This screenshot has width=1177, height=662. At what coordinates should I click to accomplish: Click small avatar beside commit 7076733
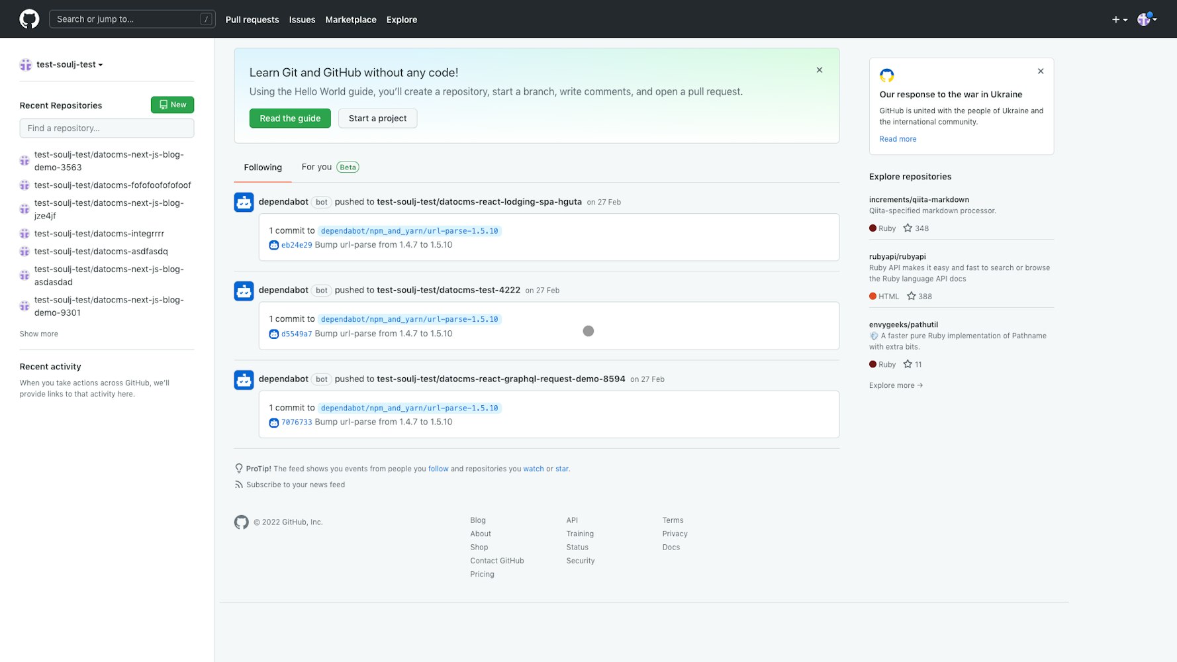[273, 422]
